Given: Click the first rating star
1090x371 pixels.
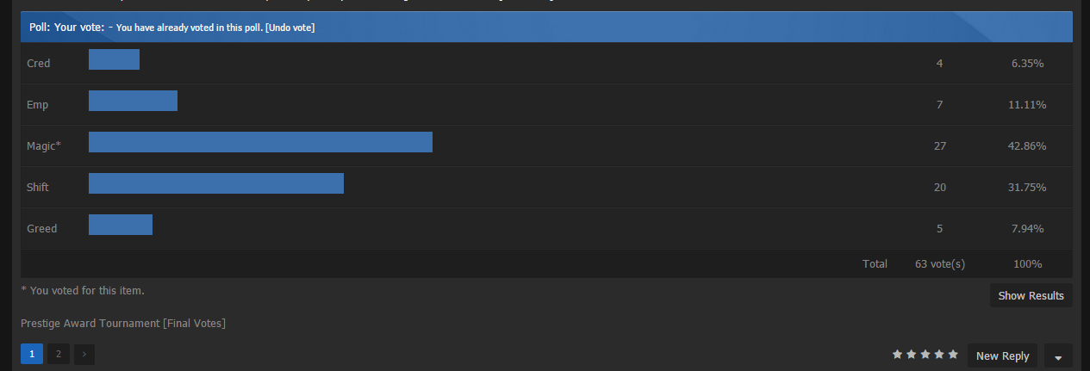Looking at the screenshot, I should pyautogui.click(x=897, y=354).
